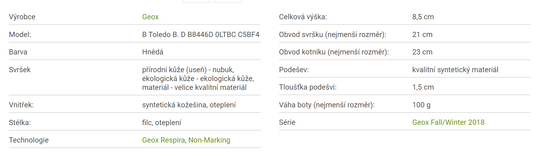Click the 8,5 cm height value
This screenshot has height=152, width=535.
pyautogui.click(x=423, y=17)
